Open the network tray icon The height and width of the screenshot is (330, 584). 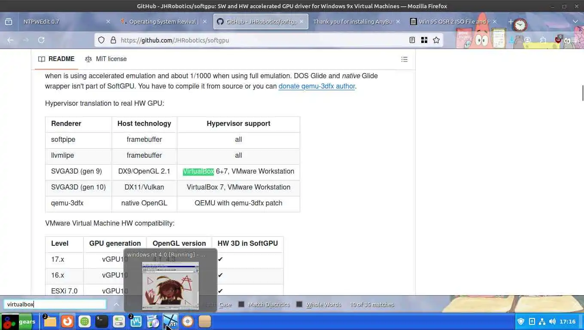coord(542,321)
